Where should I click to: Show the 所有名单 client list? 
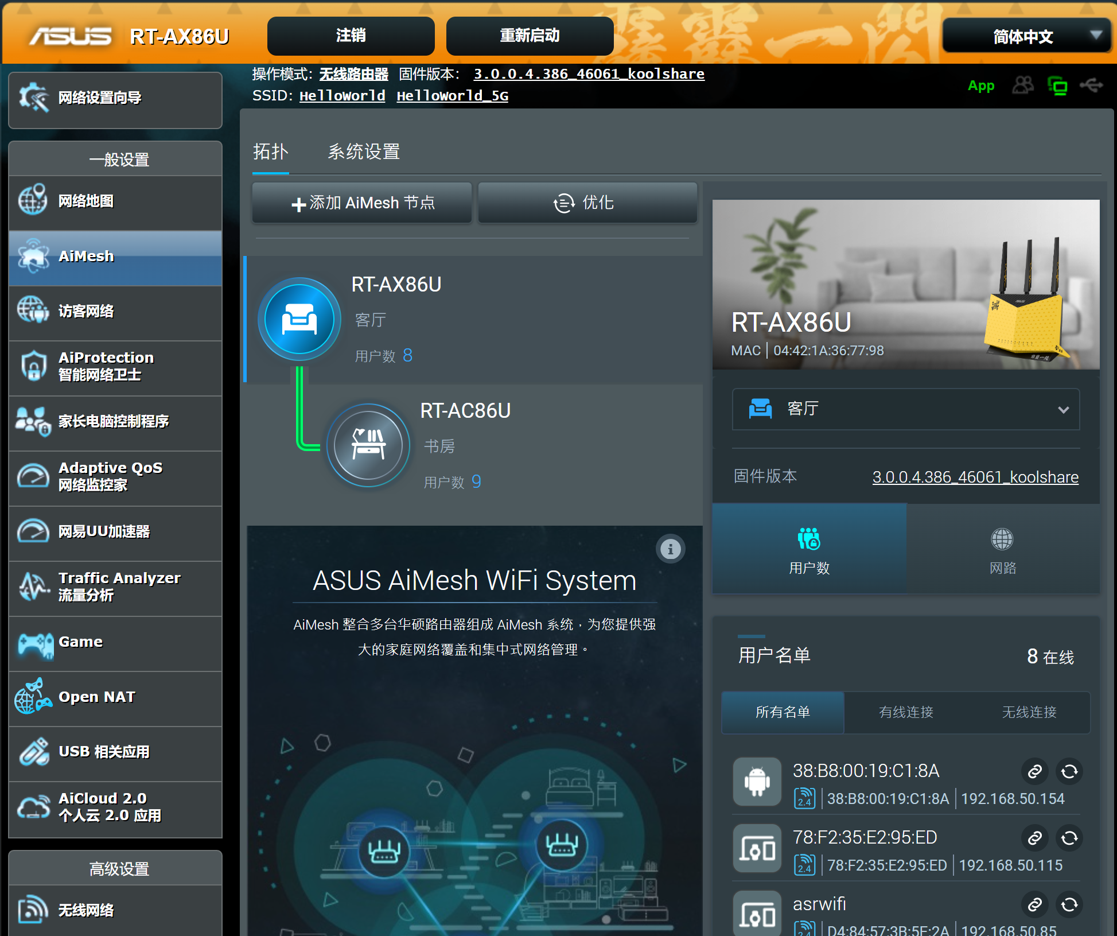(x=783, y=712)
